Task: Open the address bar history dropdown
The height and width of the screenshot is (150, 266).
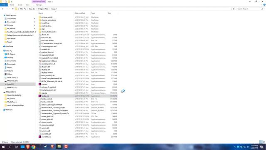Action: (x=231, y=9)
